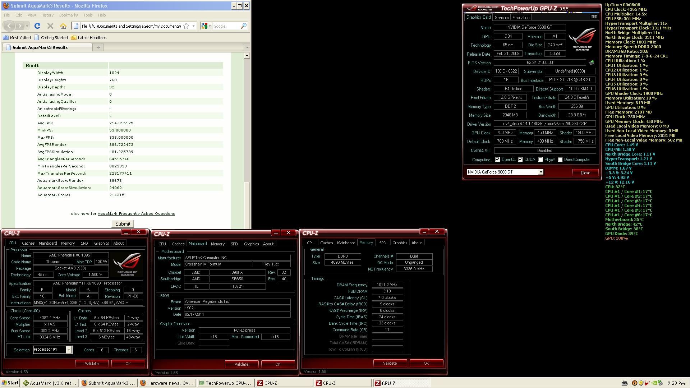
Task: Open AquaMark Frequently Asked Questions link
Action: [136, 213]
